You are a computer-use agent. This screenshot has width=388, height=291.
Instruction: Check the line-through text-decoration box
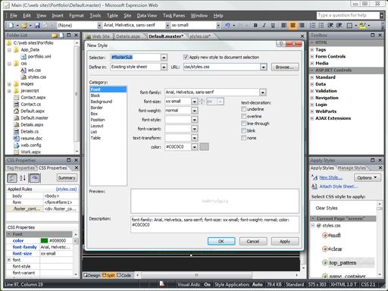tap(244, 124)
